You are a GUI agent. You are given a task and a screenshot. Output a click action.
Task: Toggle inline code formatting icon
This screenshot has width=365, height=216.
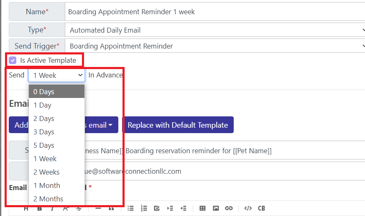pos(248,208)
